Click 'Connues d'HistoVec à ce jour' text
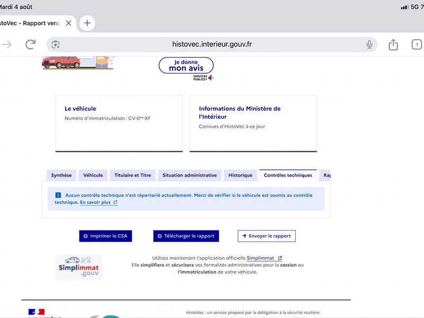The width and height of the screenshot is (424, 318). (x=232, y=126)
